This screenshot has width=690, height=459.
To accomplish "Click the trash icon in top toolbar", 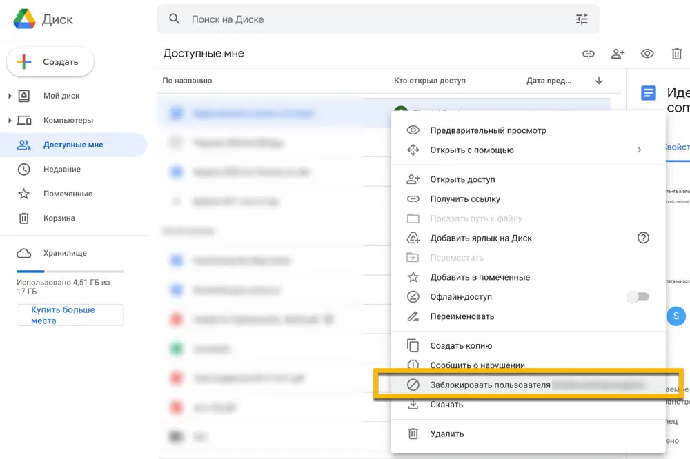I will [676, 54].
